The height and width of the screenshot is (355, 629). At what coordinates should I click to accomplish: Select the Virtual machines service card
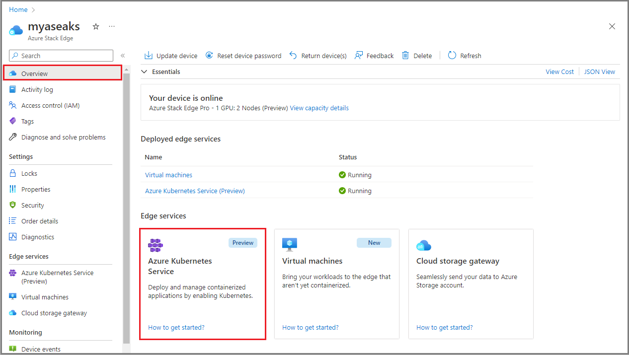click(336, 284)
